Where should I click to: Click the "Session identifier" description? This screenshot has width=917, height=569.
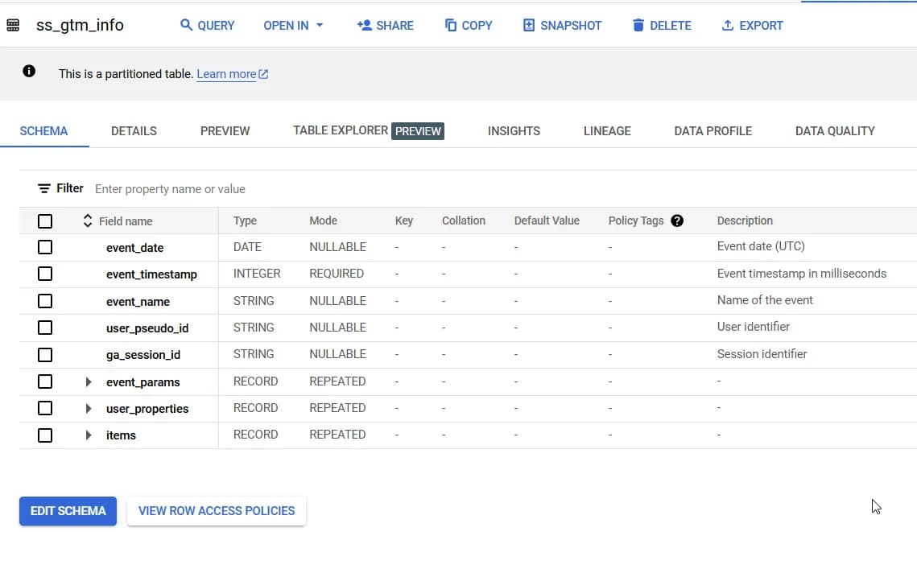coord(762,354)
